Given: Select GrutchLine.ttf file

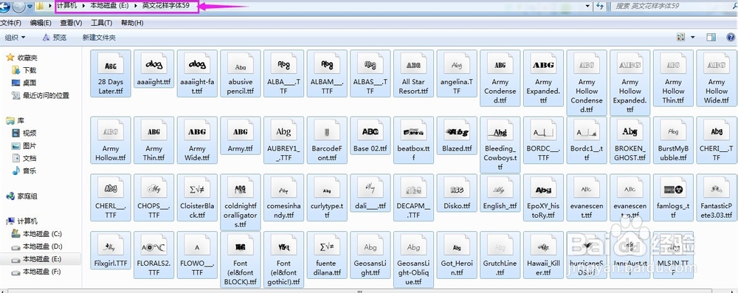Looking at the screenshot, I should (500, 255).
